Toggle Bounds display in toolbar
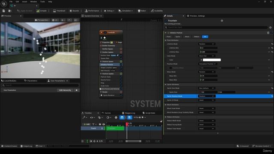Image resolution: width=274 pixels, height=154 pixels. click(x=74, y=11)
